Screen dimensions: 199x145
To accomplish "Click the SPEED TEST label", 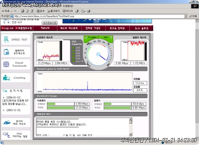I will 20,40.
